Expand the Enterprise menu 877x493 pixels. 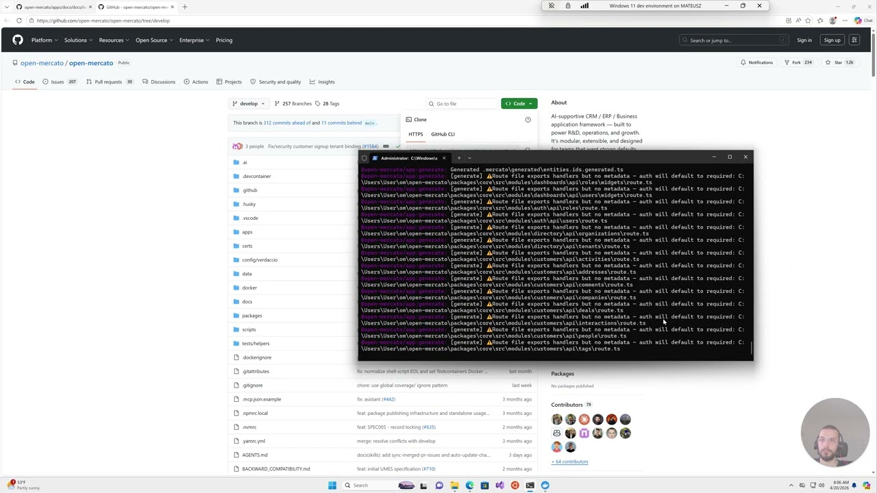(195, 40)
